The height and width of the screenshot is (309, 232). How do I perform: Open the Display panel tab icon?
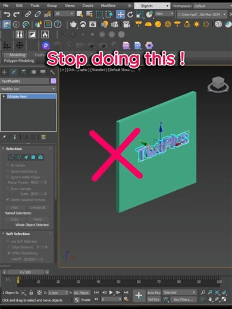tap(43, 72)
